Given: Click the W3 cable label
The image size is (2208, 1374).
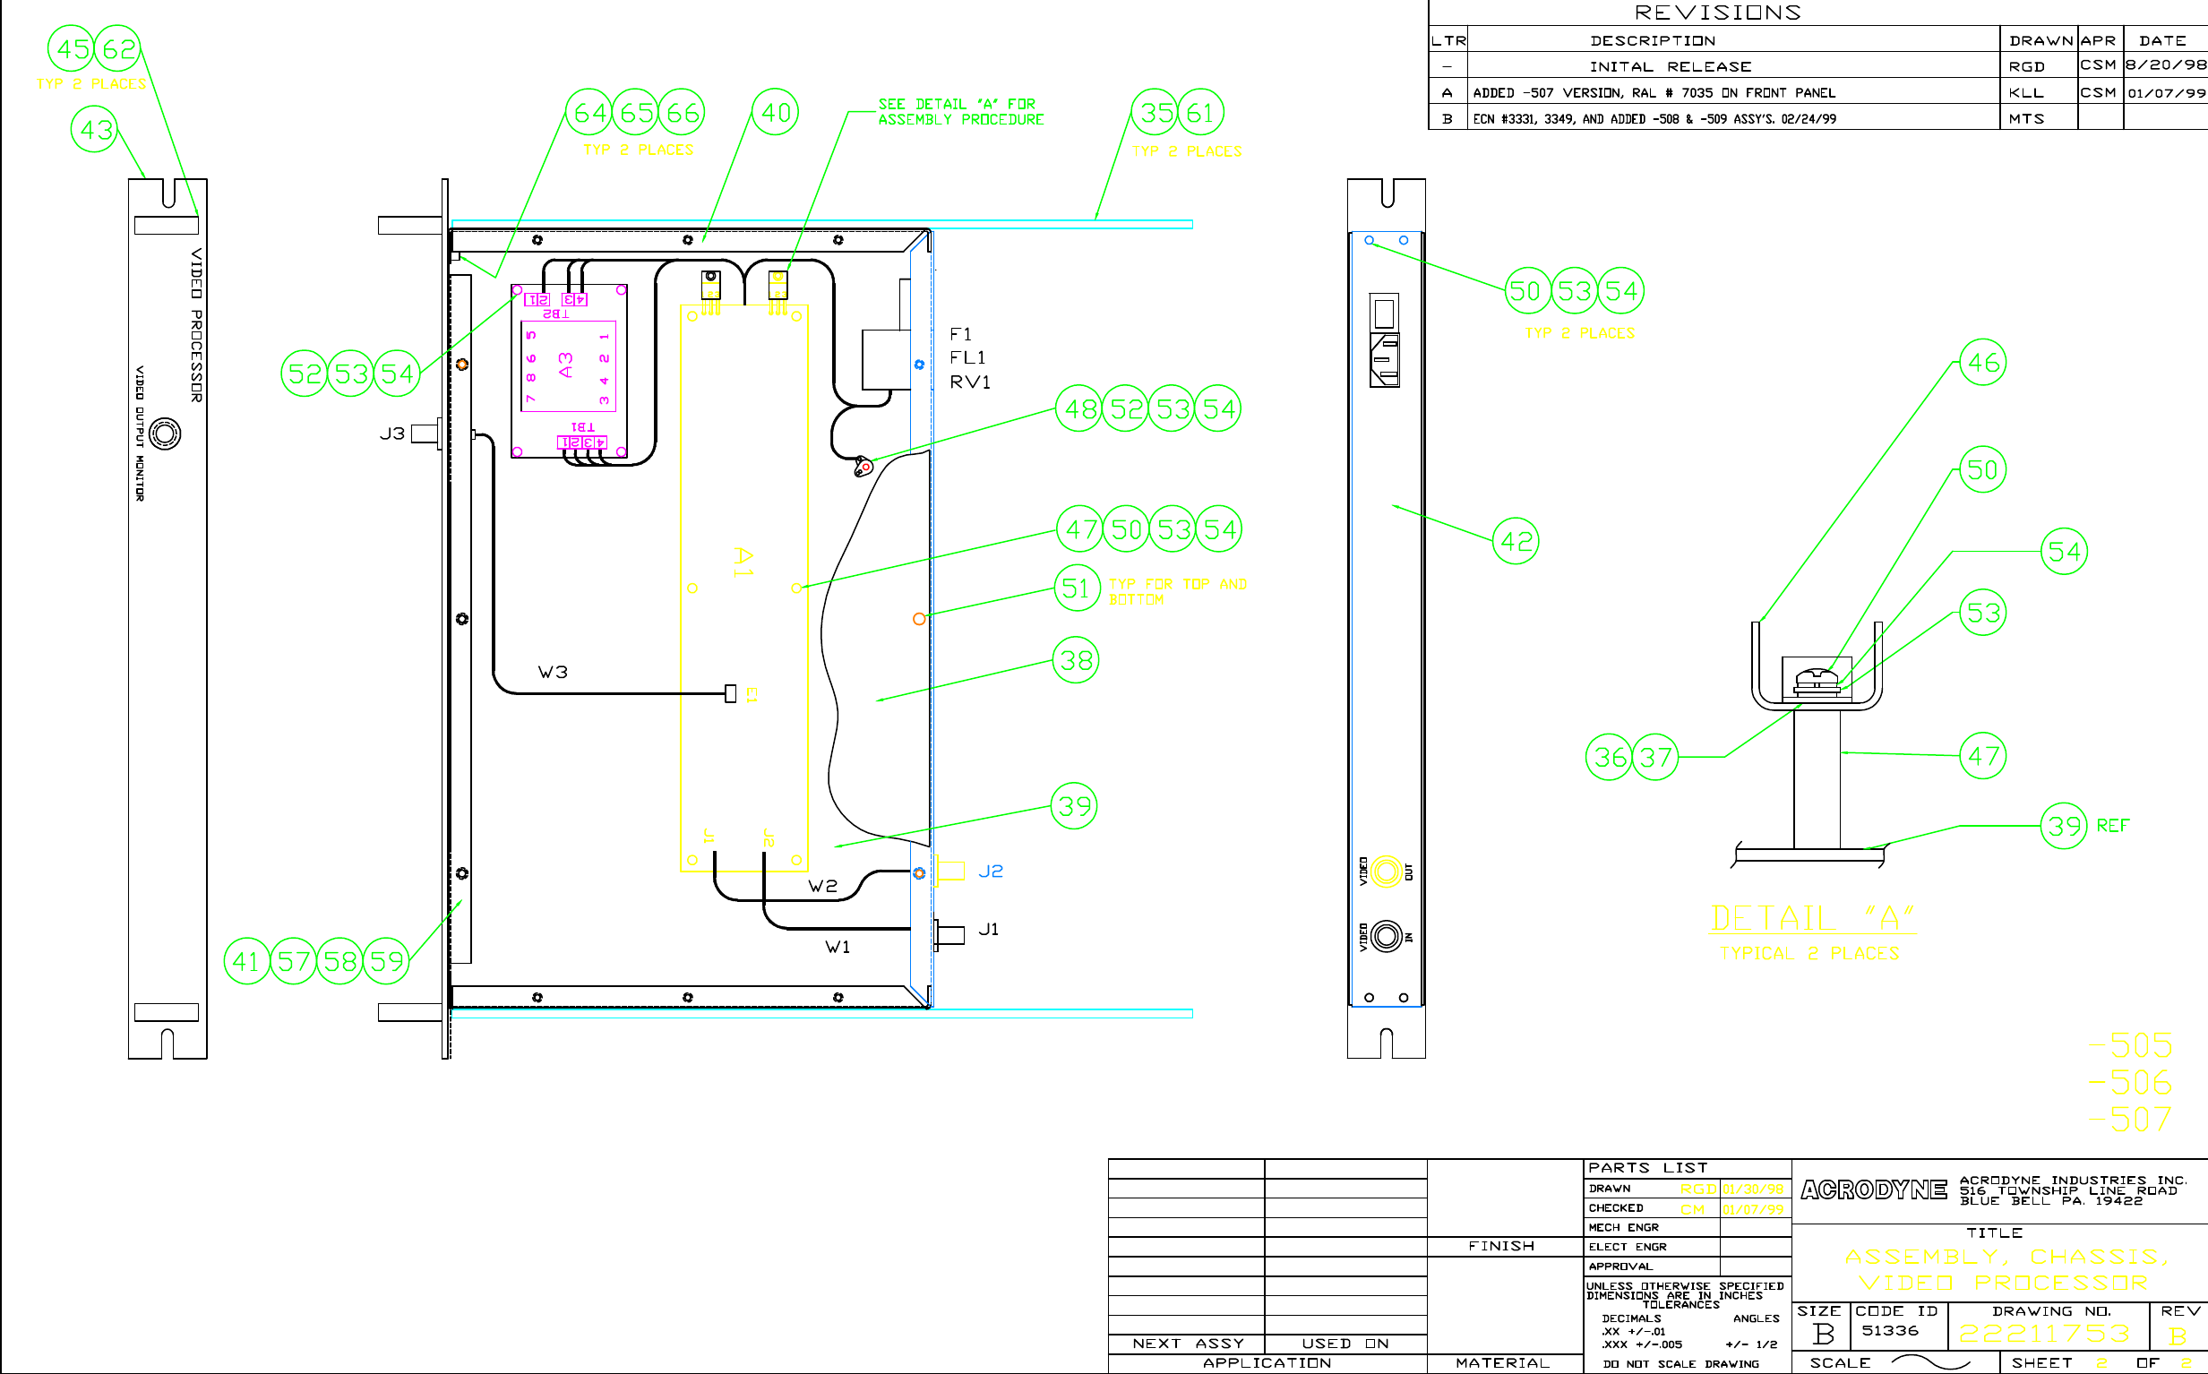Looking at the screenshot, I should click(x=553, y=672).
